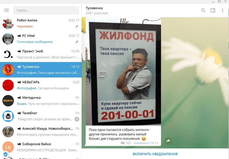The height and width of the screenshot is (159, 229).
Task: Click the Тусовочка chat title header
Action: [x=94, y=8]
